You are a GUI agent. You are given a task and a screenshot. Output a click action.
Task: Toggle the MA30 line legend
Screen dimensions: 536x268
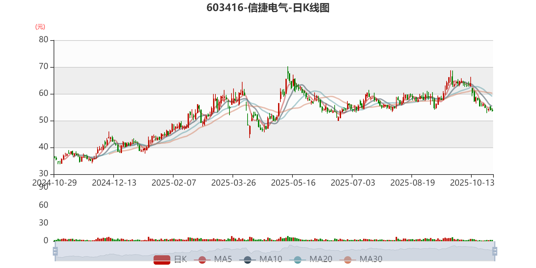[x=361, y=259]
